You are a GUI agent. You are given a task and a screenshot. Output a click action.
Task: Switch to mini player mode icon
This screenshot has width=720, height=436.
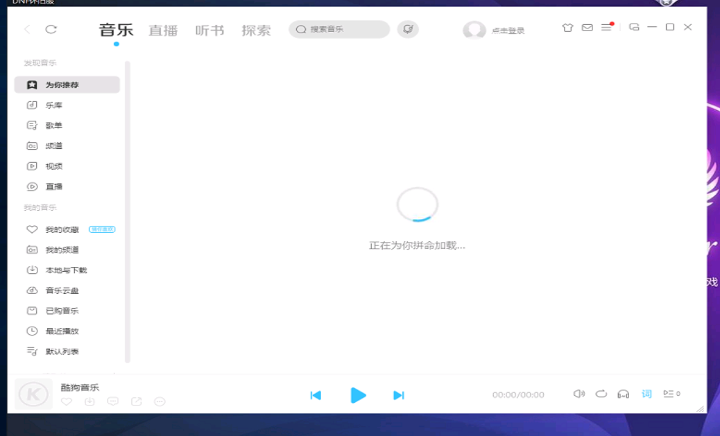[x=634, y=28]
